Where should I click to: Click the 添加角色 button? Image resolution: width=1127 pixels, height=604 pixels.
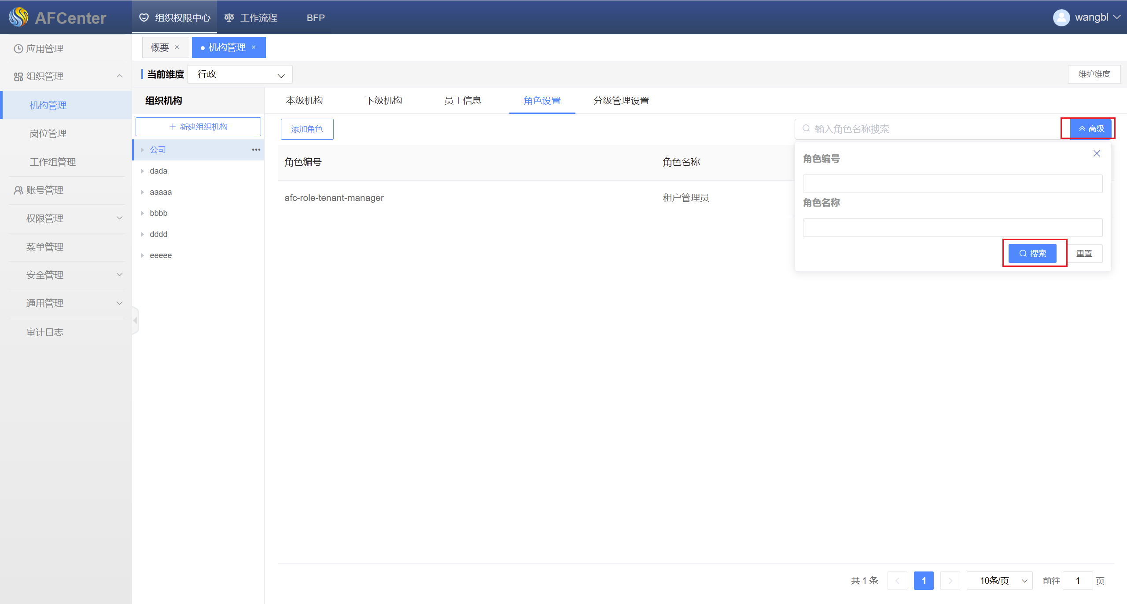(x=307, y=129)
